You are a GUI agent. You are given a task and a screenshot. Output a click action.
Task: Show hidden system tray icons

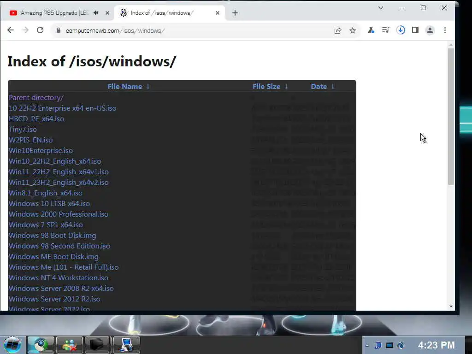click(367, 345)
